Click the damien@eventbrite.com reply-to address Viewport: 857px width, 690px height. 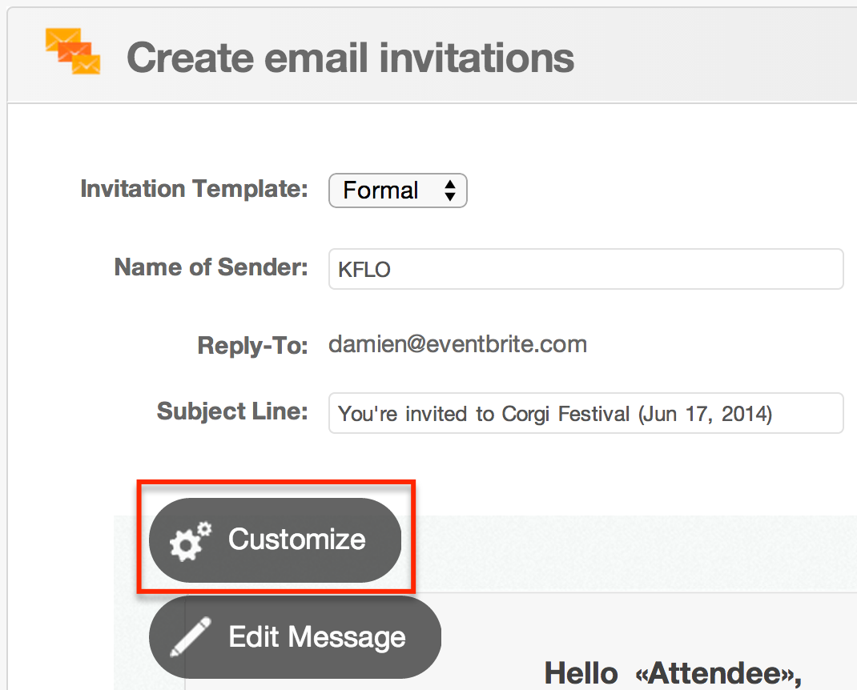[457, 344]
